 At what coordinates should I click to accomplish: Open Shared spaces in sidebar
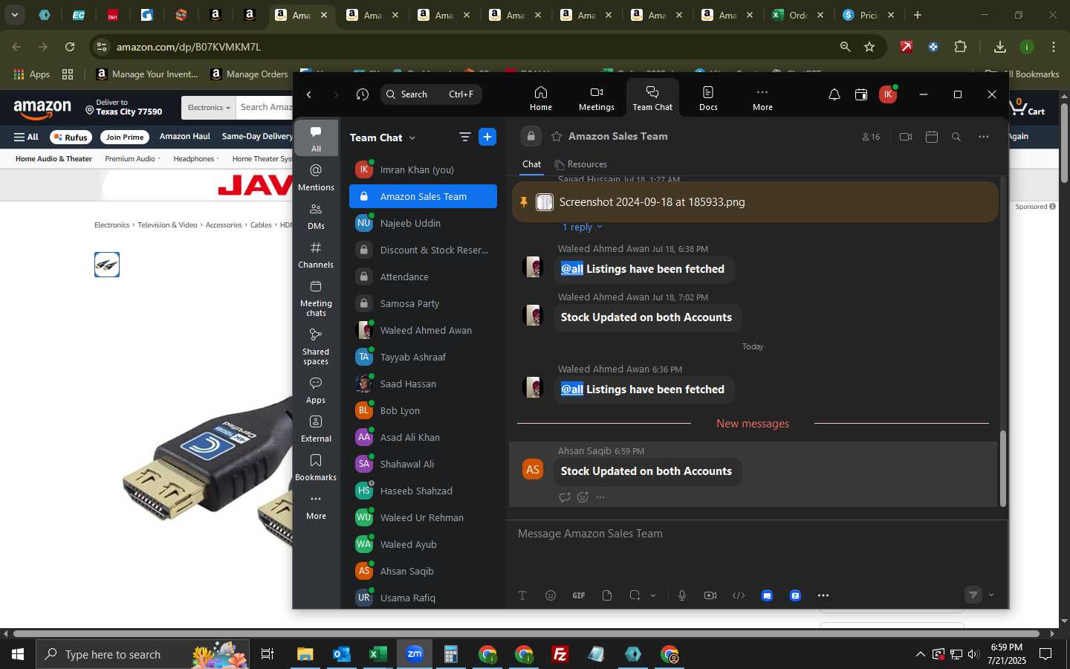click(x=316, y=346)
